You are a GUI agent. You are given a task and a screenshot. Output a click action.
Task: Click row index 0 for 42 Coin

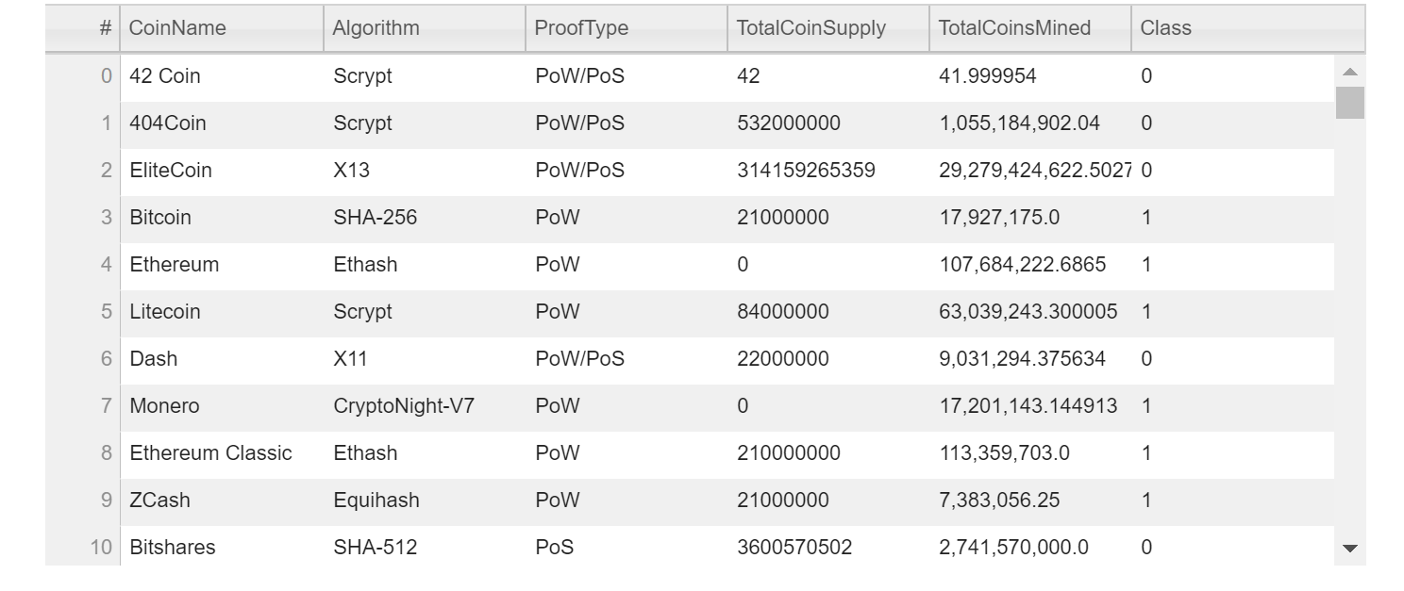[x=104, y=75]
